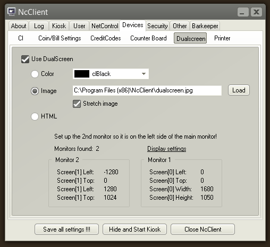Open the Coin/Bill Settings sub-tab

60,38
